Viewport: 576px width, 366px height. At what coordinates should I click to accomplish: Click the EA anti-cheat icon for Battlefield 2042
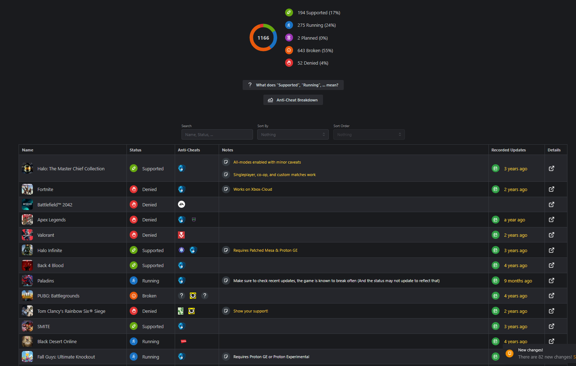(x=182, y=205)
